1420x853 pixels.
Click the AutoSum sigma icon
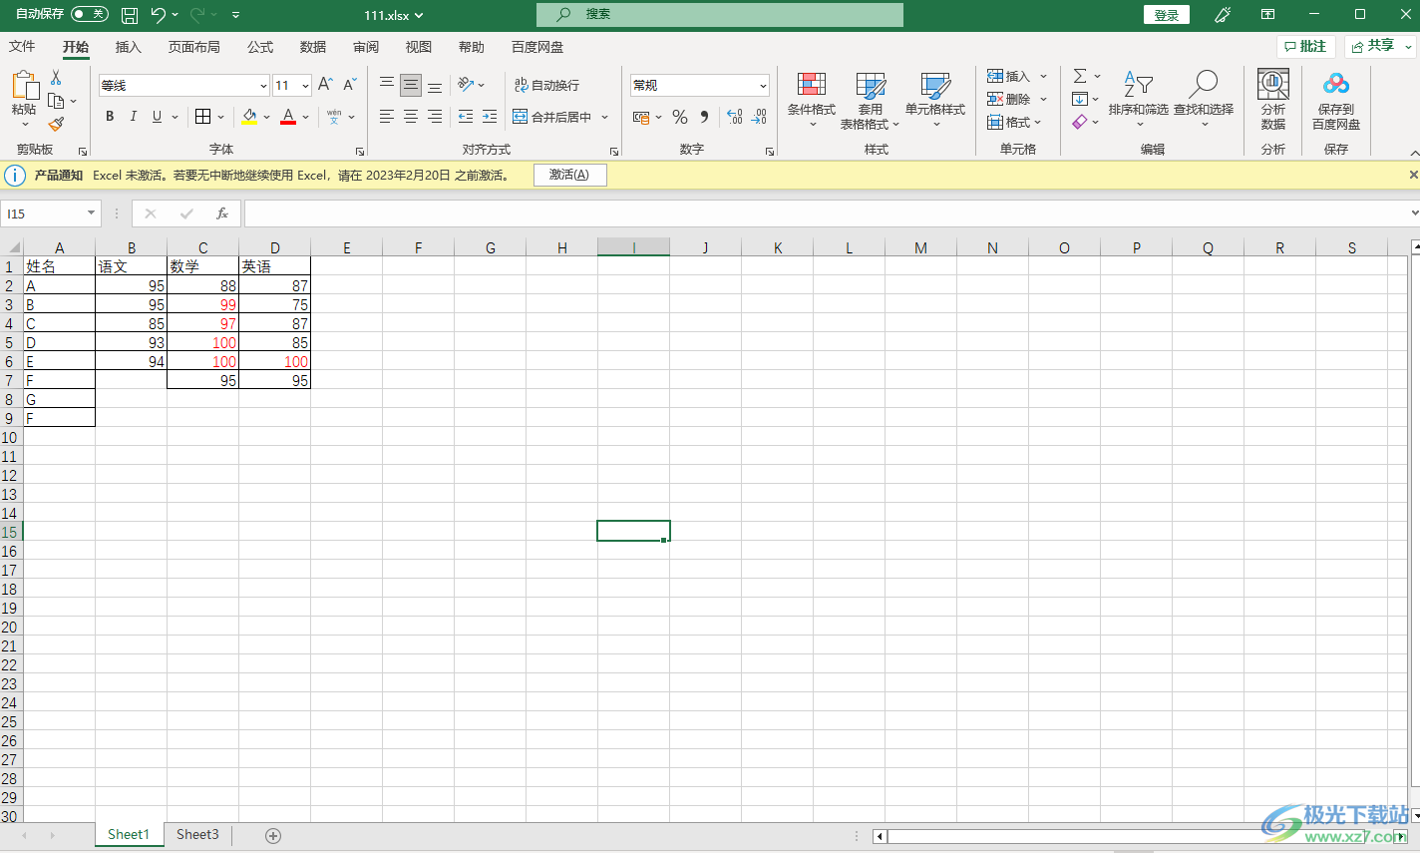pyautogui.click(x=1080, y=76)
